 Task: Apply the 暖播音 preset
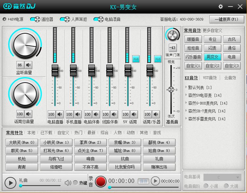tap(193, 39)
